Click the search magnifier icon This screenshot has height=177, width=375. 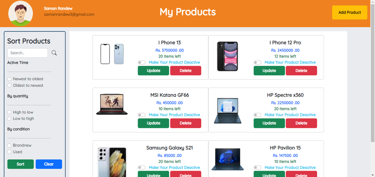pyautogui.click(x=54, y=53)
